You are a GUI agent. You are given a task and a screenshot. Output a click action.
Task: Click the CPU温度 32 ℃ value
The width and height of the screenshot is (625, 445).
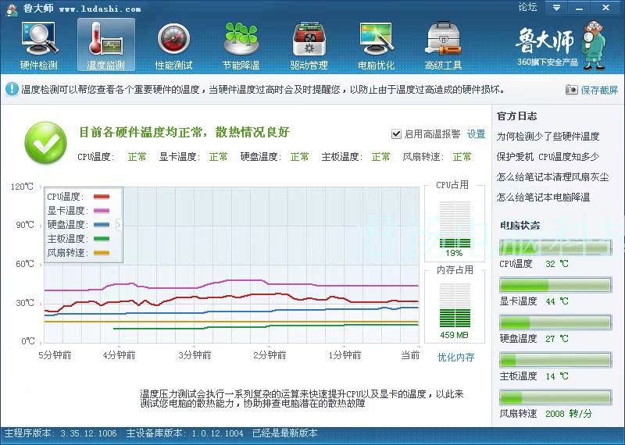(x=557, y=264)
